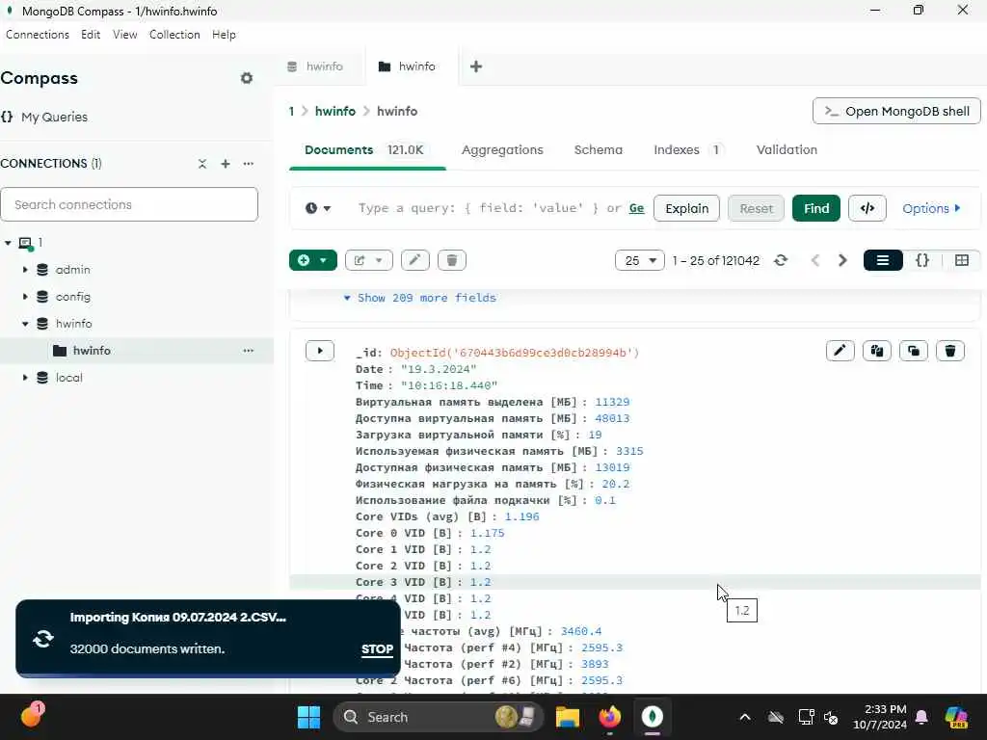Expand query Options
The image size is (987, 740).
point(932,208)
